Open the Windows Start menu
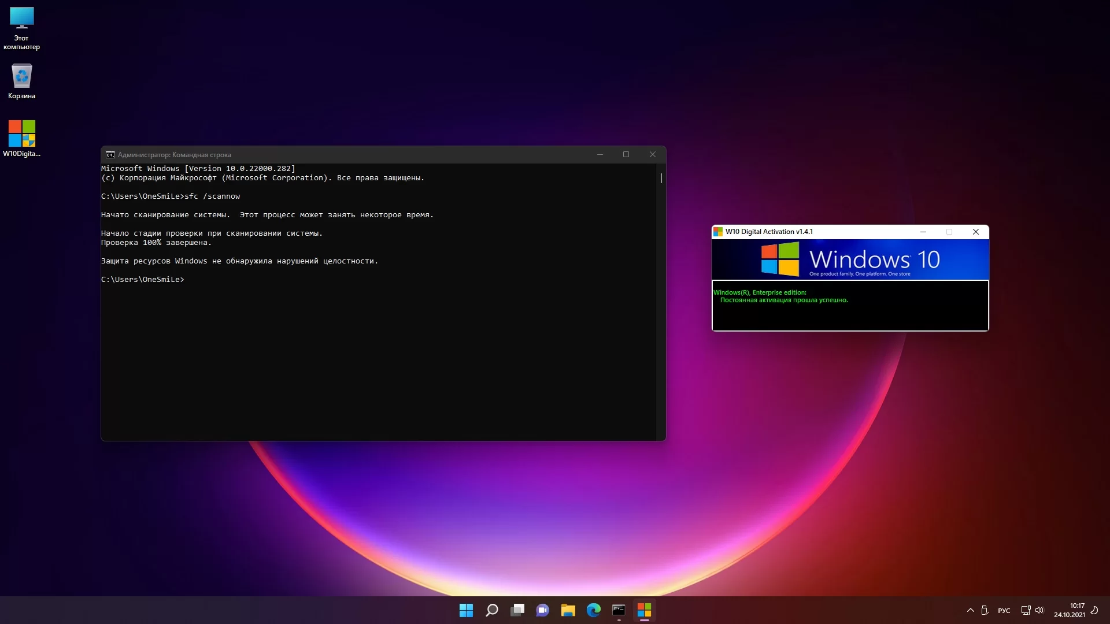This screenshot has height=624, width=1110. 466,610
